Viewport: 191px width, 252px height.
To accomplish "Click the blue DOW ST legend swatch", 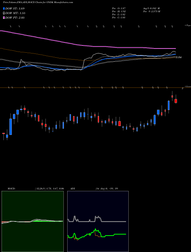I will point(4,8).
